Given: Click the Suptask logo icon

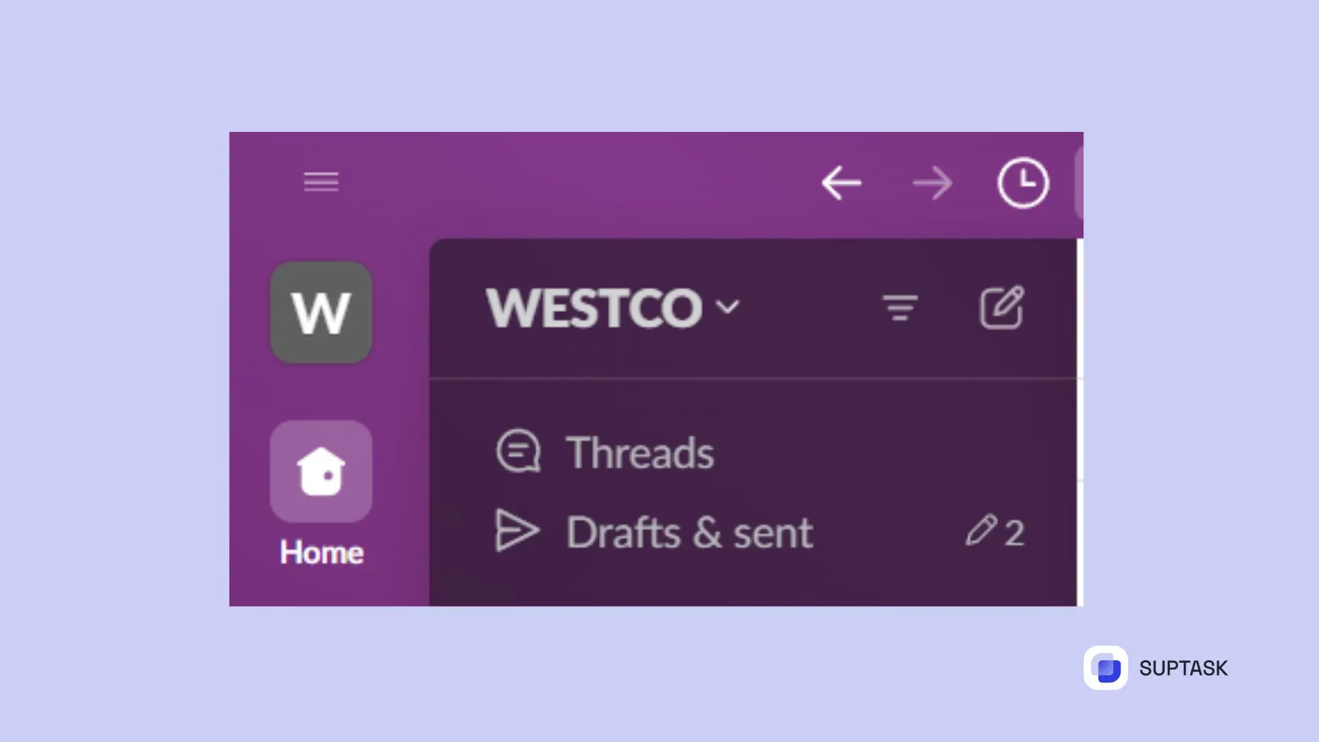Looking at the screenshot, I should (x=1105, y=668).
